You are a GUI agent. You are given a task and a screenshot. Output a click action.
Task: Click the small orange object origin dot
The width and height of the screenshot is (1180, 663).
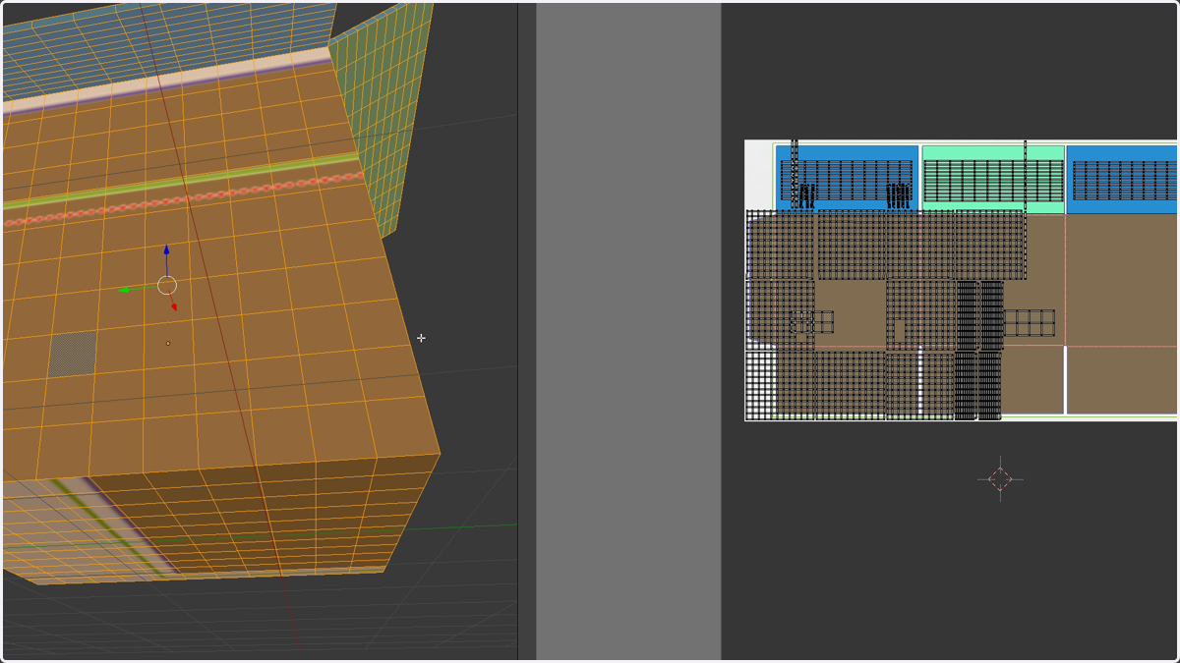point(168,343)
